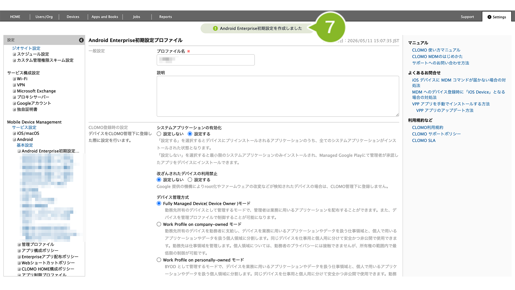Expand Microsoft Exchange tree node
This screenshot has height=290, width=515.
tap(14, 91)
